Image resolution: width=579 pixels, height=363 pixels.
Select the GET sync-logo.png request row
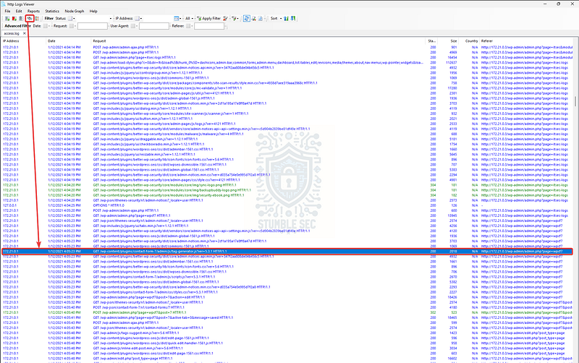[287, 185]
